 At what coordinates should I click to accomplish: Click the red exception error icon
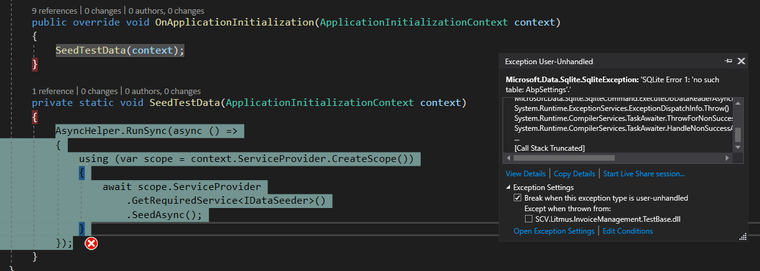click(x=91, y=243)
